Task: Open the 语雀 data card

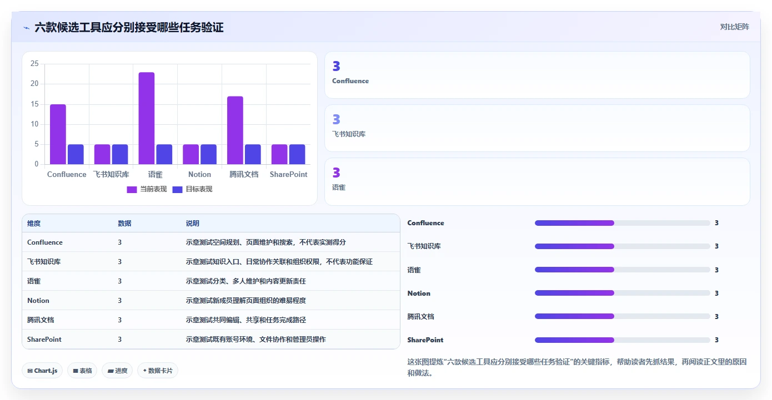Action: click(537, 181)
